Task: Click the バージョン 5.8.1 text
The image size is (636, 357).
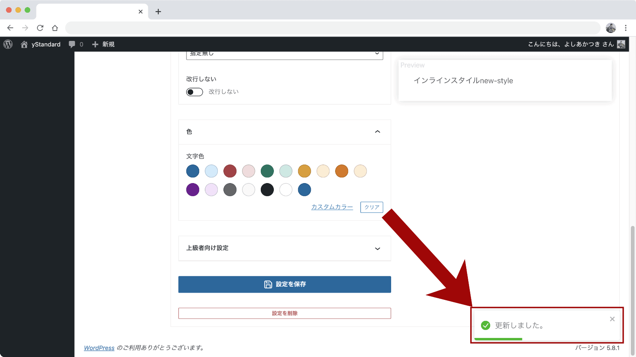Action: [597, 348]
